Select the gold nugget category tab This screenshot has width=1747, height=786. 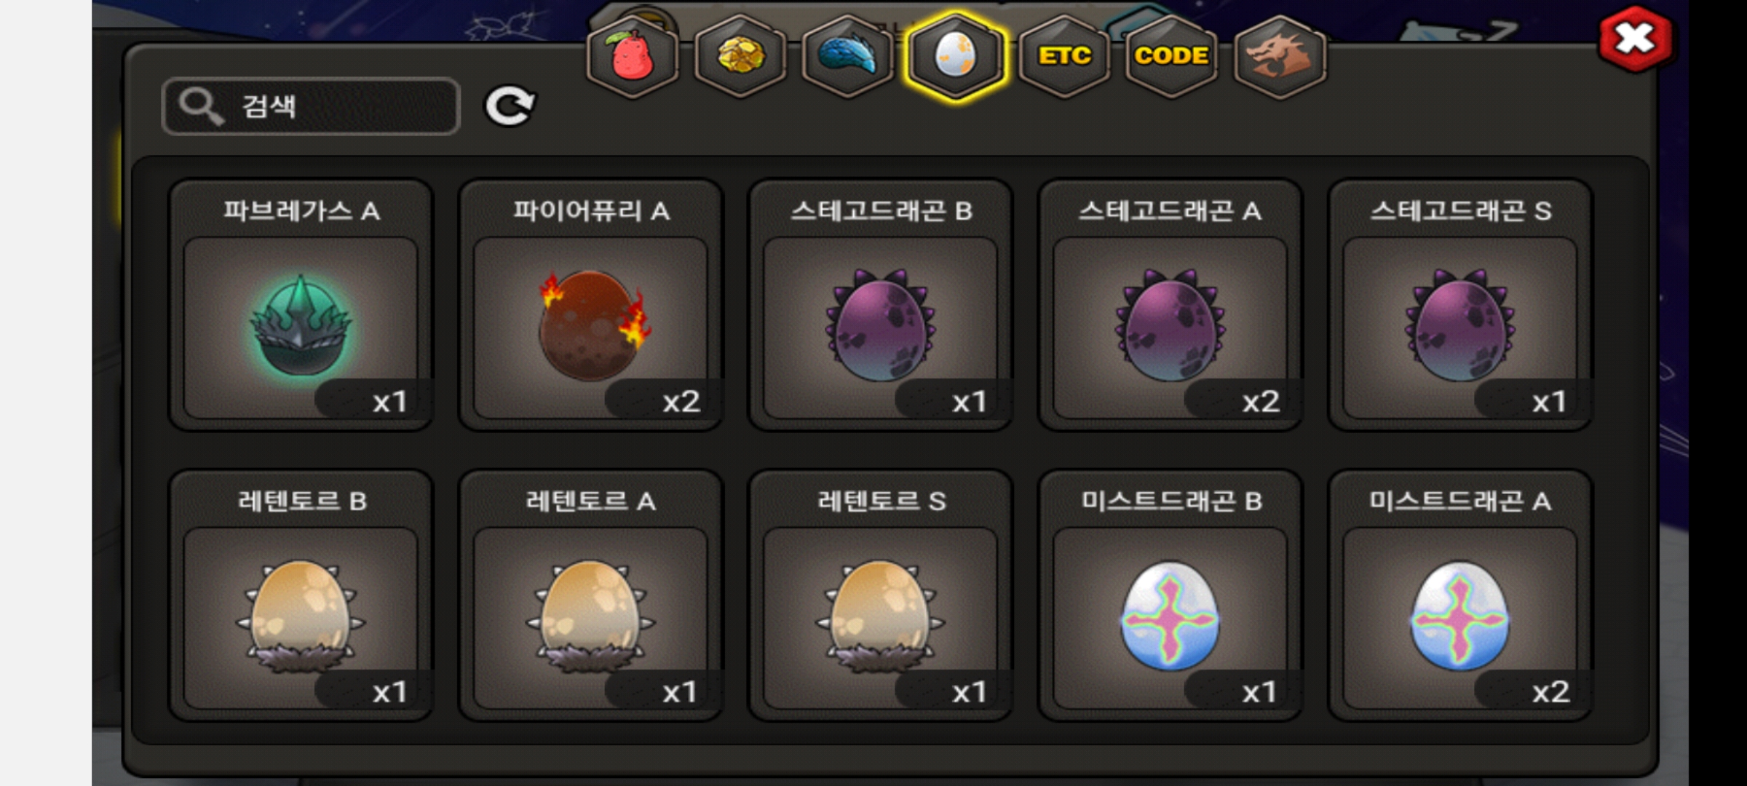pos(740,57)
